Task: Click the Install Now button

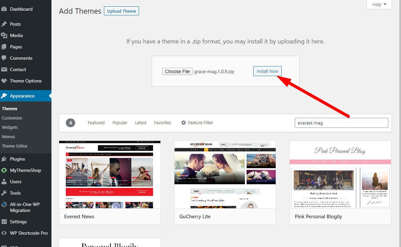Action: 267,71
